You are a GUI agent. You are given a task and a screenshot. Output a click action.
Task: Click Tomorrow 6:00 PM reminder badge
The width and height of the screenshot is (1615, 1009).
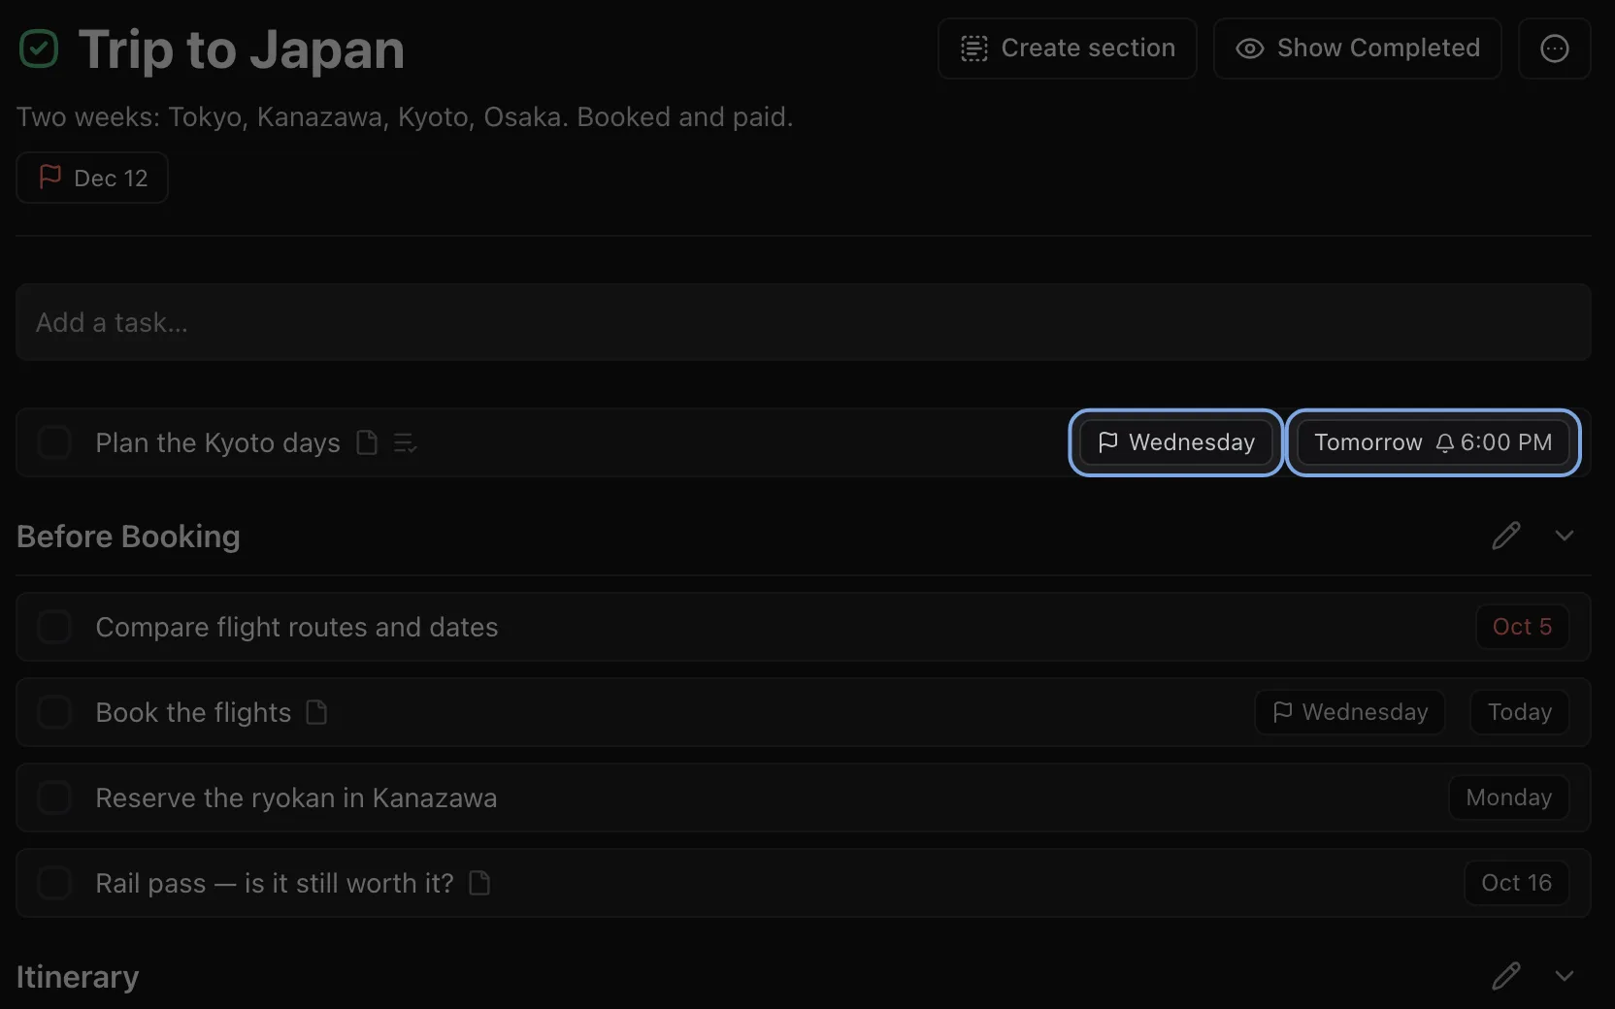click(1434, 442)
